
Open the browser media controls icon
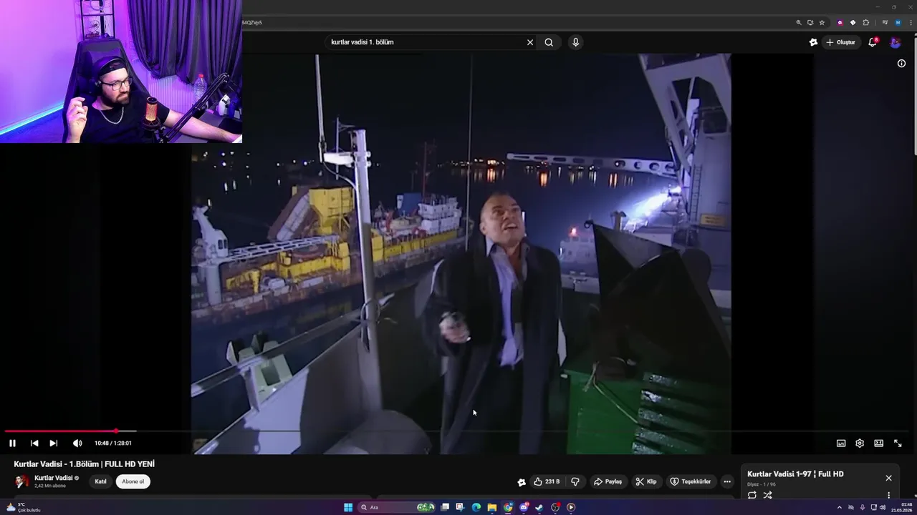[885, 22]
